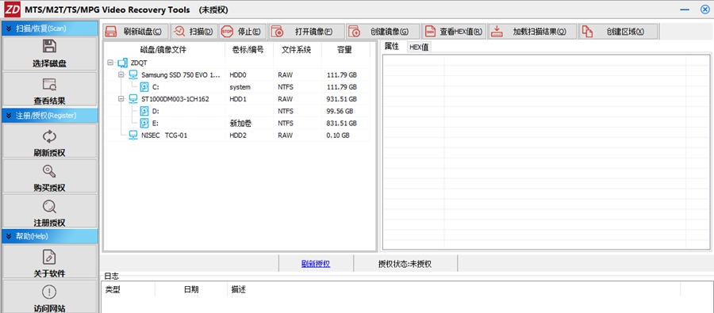
Task: Click the Refresh Disk (刷新磁盘) toolbar icon
Action: [x=110, y=32]
